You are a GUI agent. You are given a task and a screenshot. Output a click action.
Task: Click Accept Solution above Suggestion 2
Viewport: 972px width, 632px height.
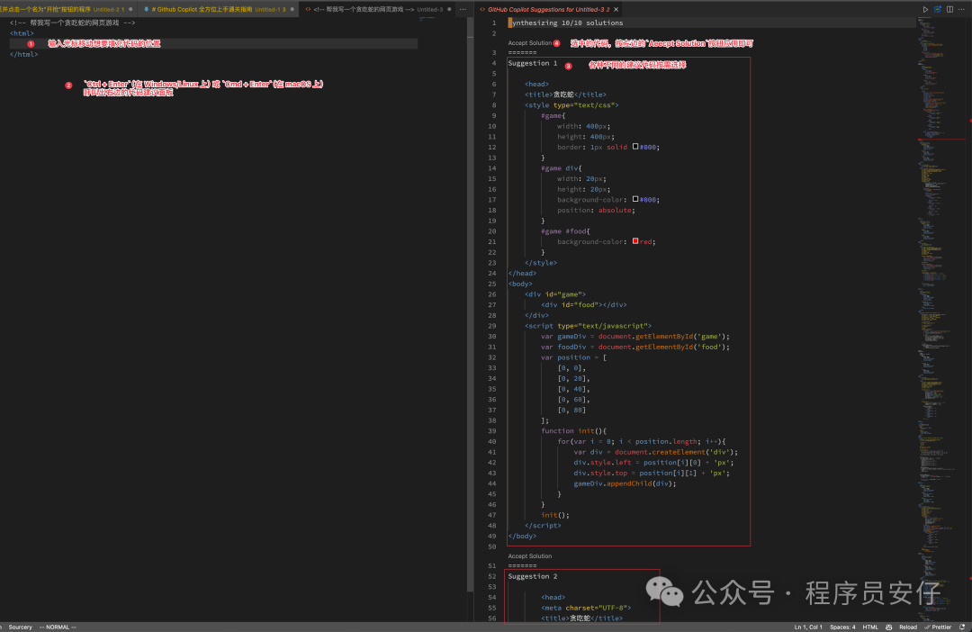tap(529, 556)
